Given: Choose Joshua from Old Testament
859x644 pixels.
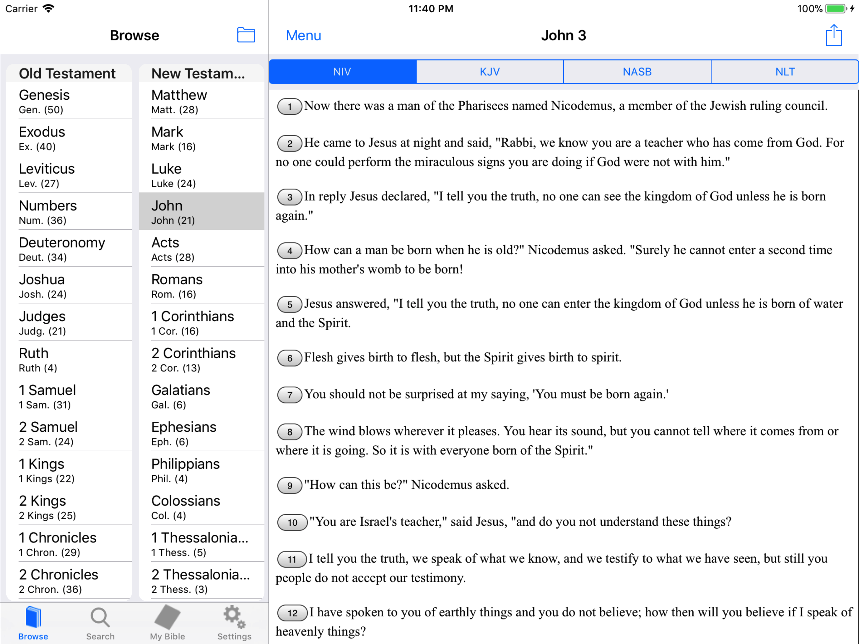Looking at the screenshot, I should (69, 285).
